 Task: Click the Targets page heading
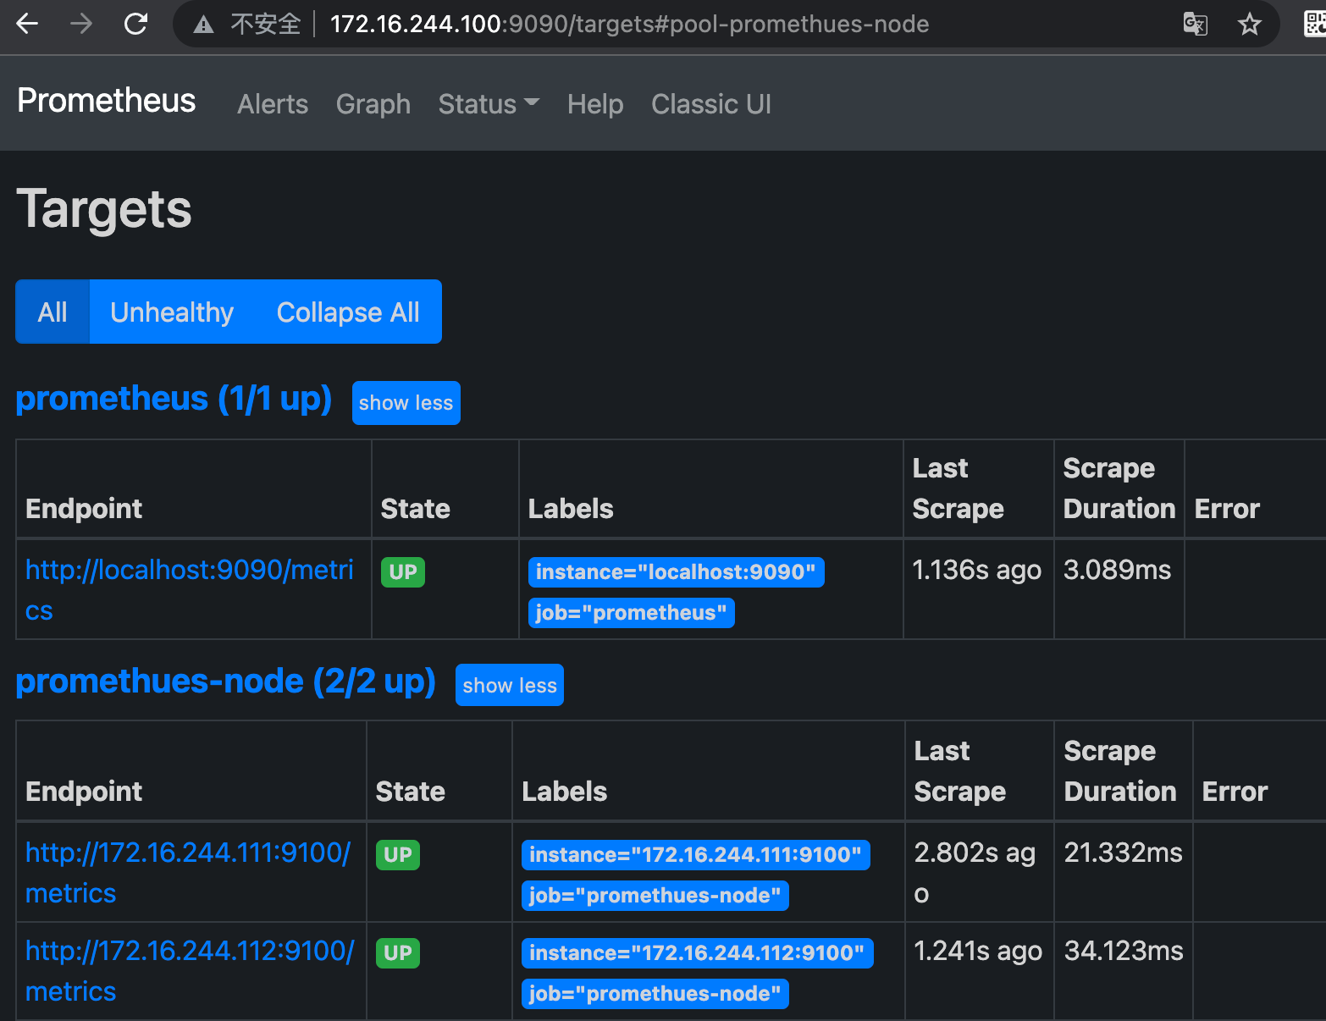(104, 209)
